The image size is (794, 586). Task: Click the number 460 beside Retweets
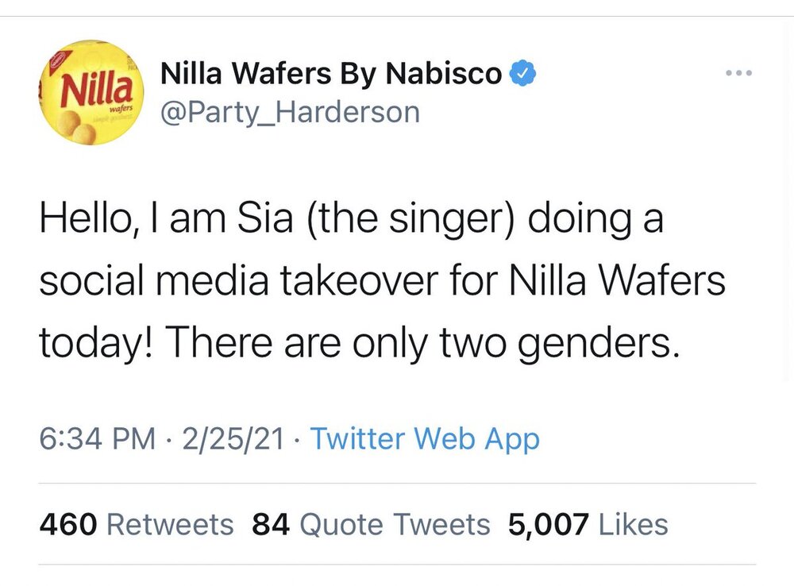click(x=67, y=524)
